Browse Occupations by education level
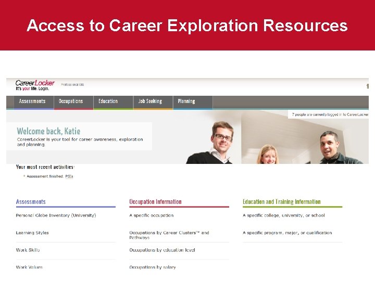This screenshot has width=375, height=281. 162,250
